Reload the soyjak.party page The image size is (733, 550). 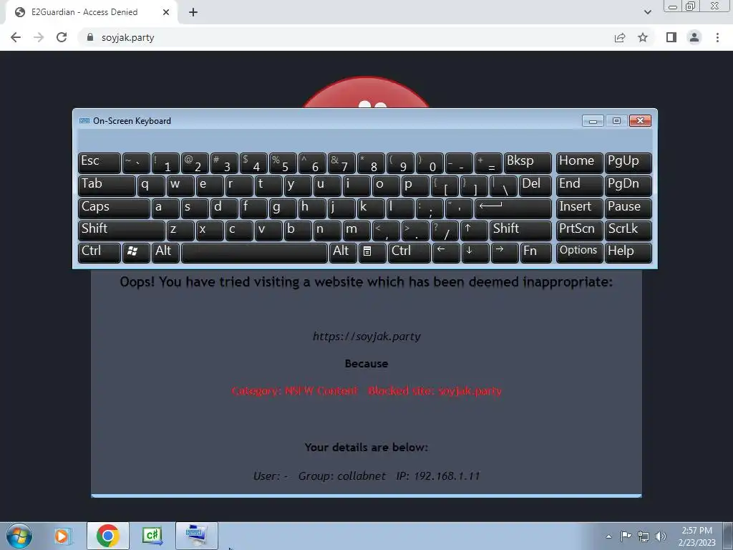62,37
